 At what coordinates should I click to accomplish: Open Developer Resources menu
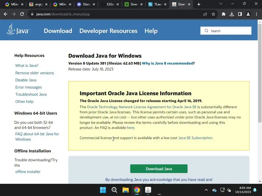pyautogui.click(x=108, y=31)
